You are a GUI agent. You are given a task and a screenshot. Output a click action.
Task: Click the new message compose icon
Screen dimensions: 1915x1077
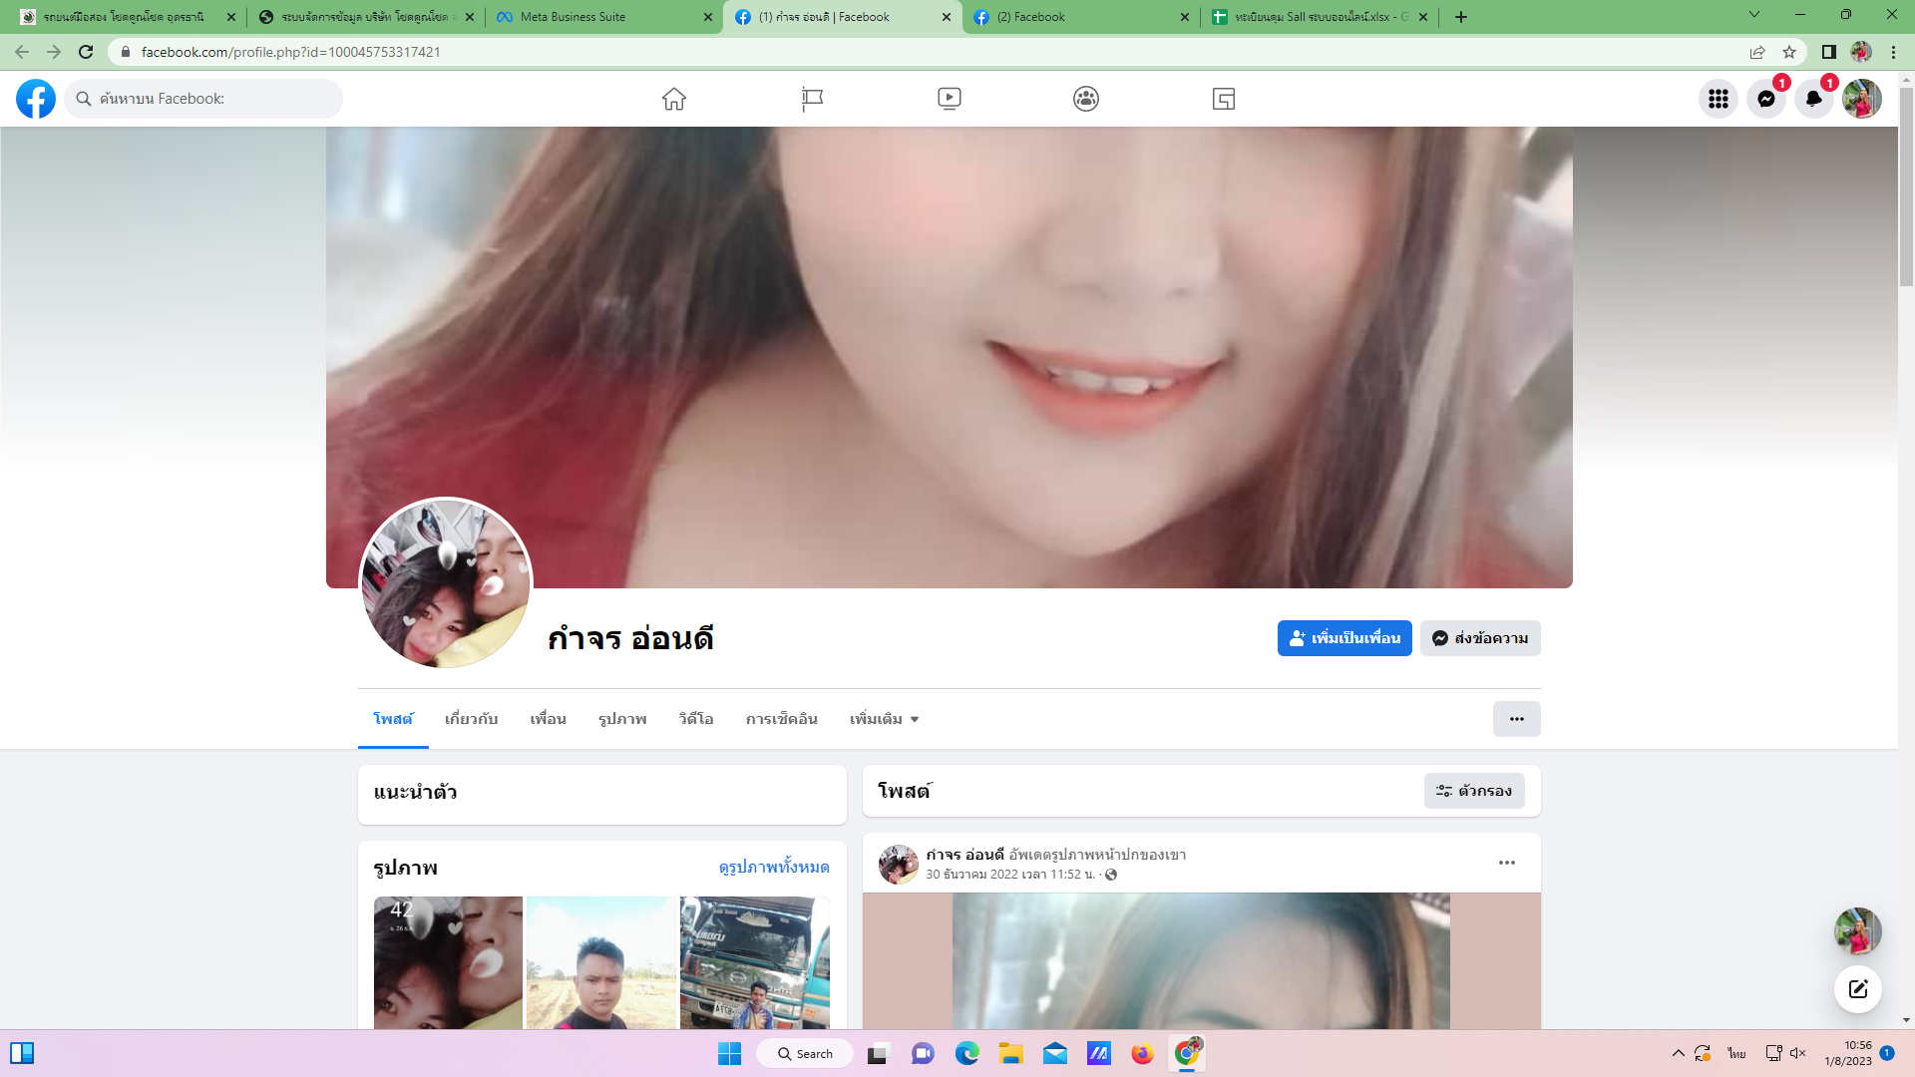click(x=1857, y=989)
